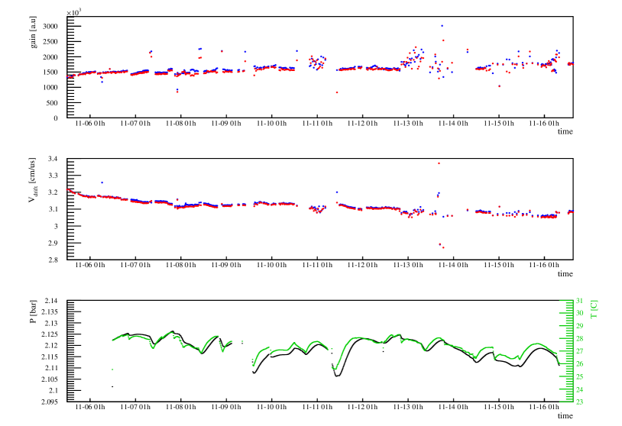Click the green "T [C]" axis title

(594, 310)
